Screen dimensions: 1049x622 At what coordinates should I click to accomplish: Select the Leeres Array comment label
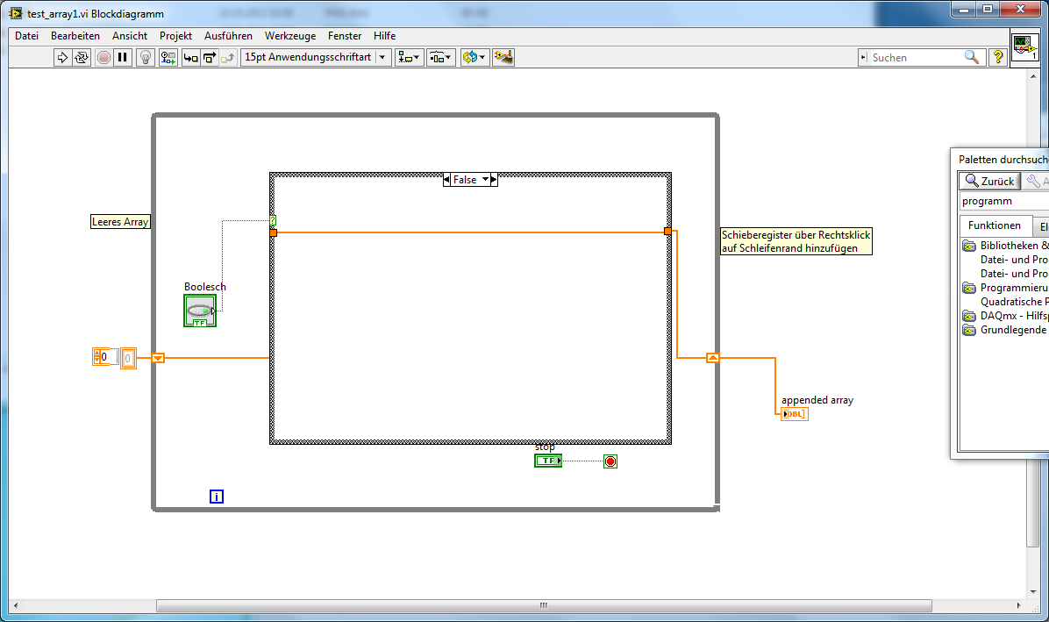(120, 221)
